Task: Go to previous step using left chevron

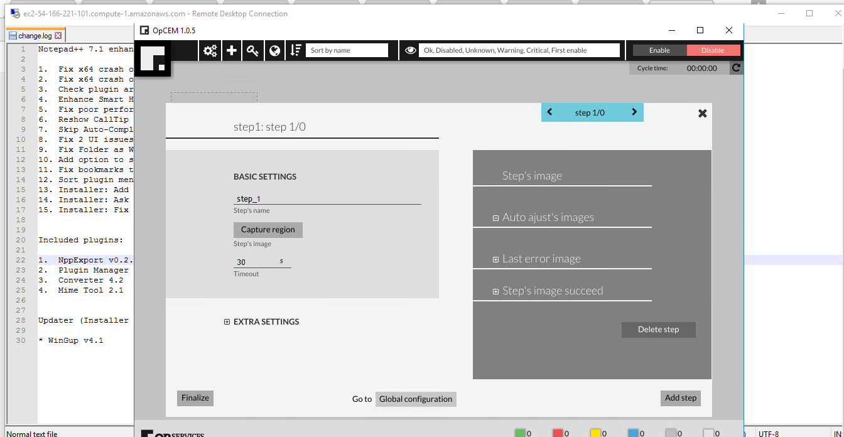Action: pos(549,112)
